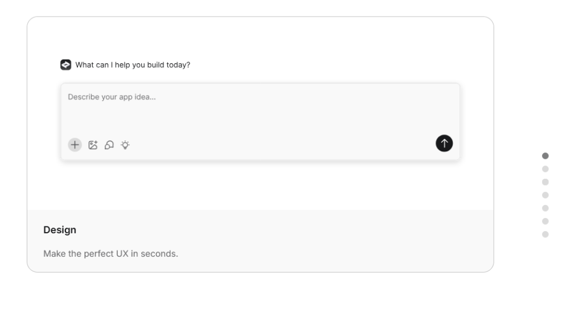Image resolution: width=583 pixels, height=309 pixels.
Task: Click the chat bubbles icon
Action: 109,145
